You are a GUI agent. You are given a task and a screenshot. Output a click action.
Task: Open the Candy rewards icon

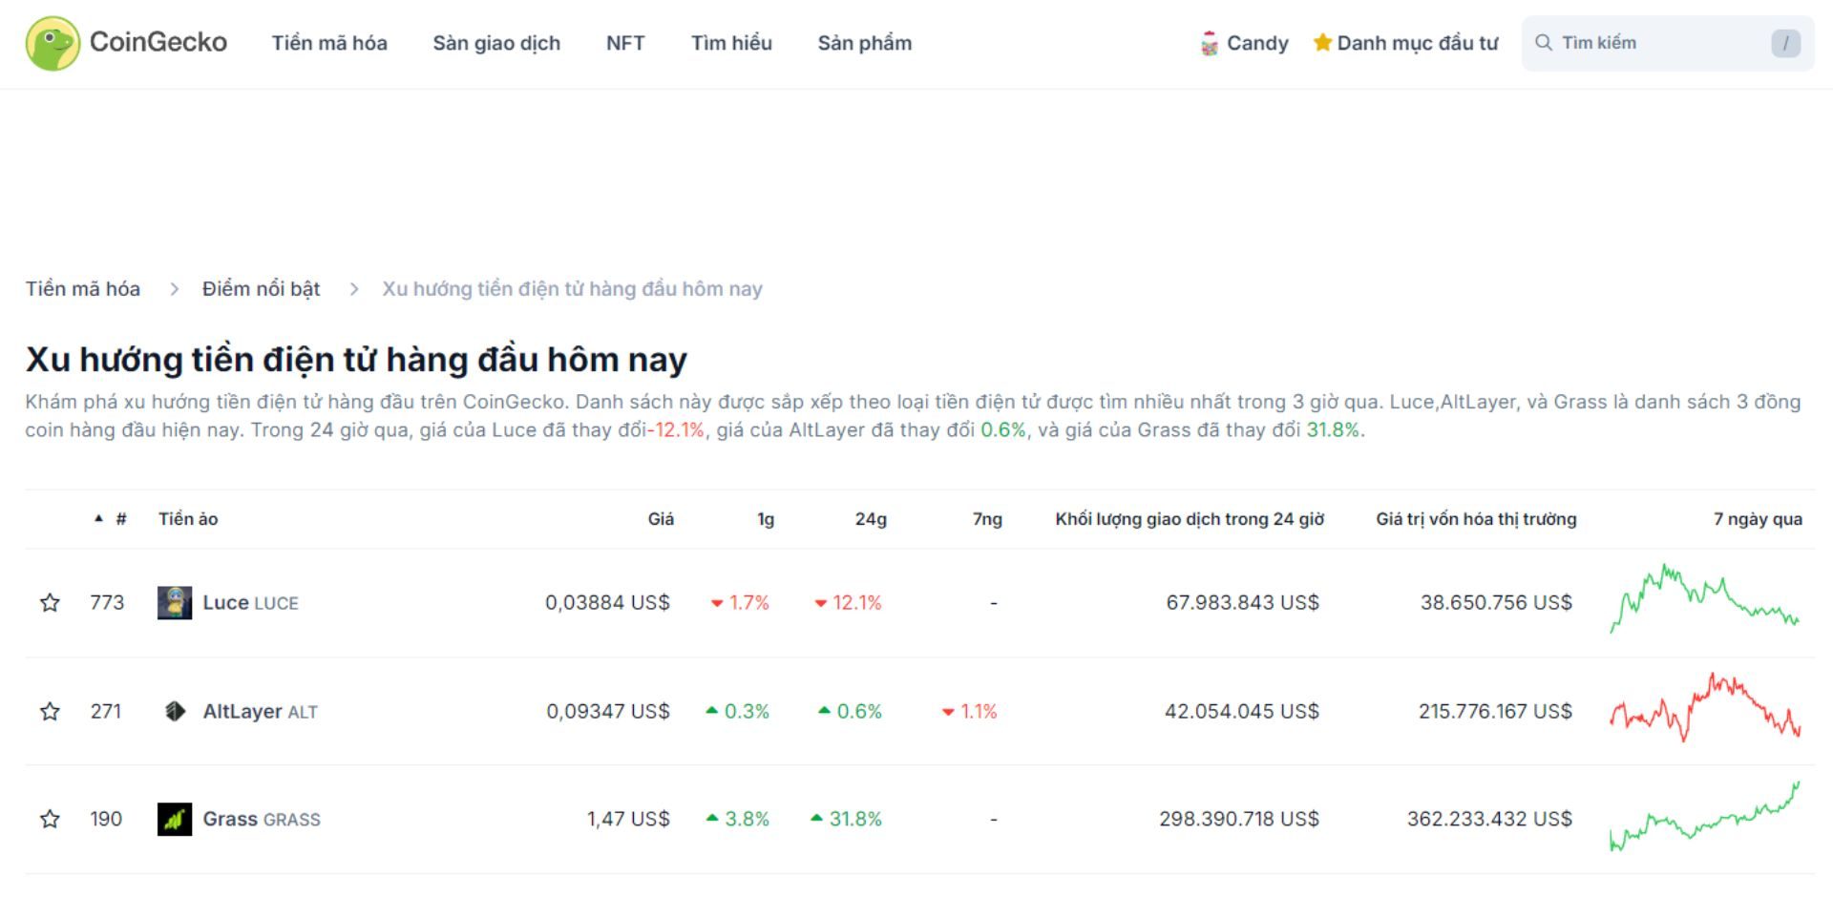coord(1211,42)
